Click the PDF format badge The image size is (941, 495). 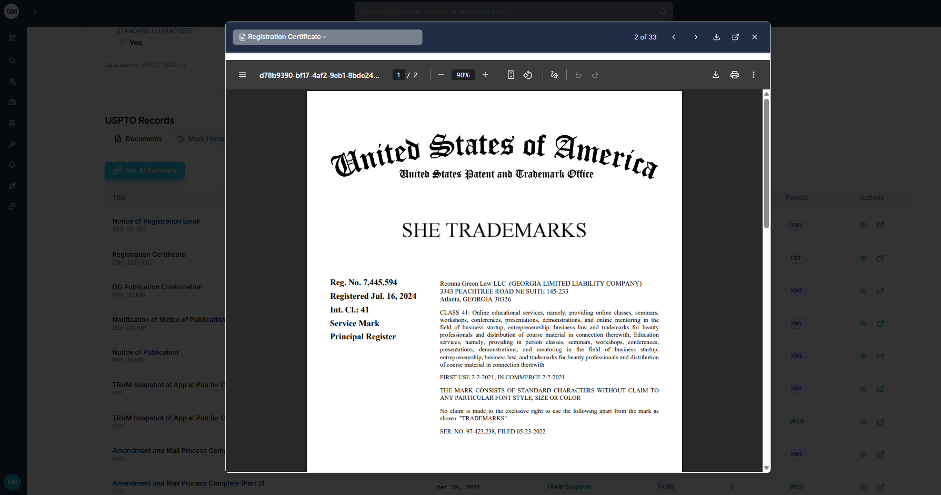(x=796, y=258)
